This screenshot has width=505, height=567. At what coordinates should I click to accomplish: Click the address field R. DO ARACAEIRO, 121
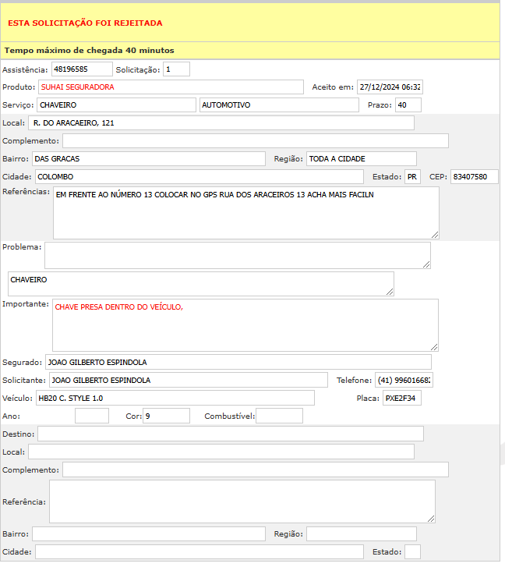pyautogui.click(x=221, y=122)
